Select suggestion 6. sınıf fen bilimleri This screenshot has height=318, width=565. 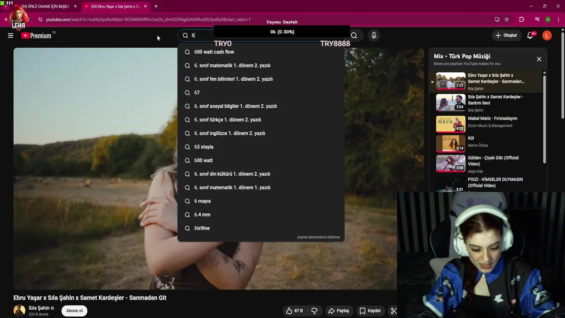tap(261, 79)
